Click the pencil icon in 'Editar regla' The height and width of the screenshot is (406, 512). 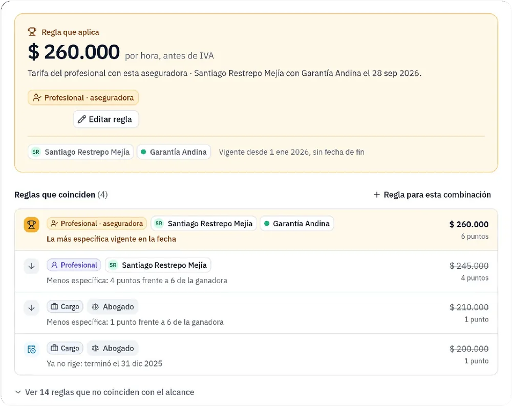(81, 119)
